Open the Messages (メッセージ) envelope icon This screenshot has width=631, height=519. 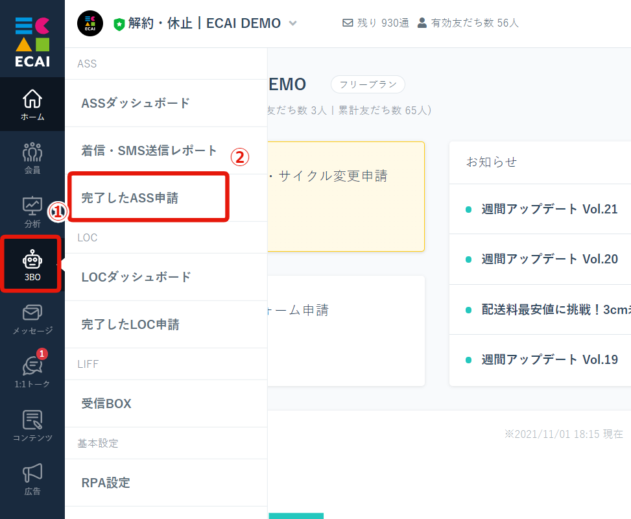pyautogui.click(x=32, y=319)
